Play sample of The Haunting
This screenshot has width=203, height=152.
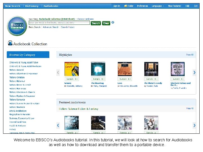point(98,79)
